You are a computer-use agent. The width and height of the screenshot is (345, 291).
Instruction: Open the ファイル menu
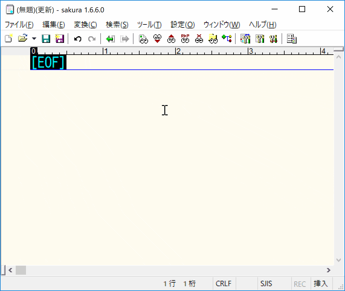19,25
